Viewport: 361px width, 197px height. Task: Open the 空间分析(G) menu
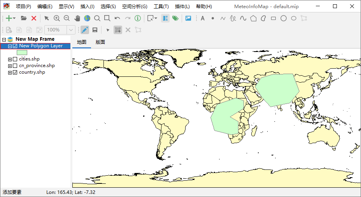tap(135, 7)
